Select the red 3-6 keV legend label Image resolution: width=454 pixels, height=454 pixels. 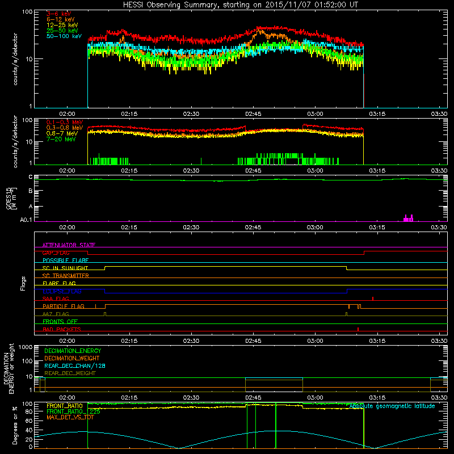[58, 14]
